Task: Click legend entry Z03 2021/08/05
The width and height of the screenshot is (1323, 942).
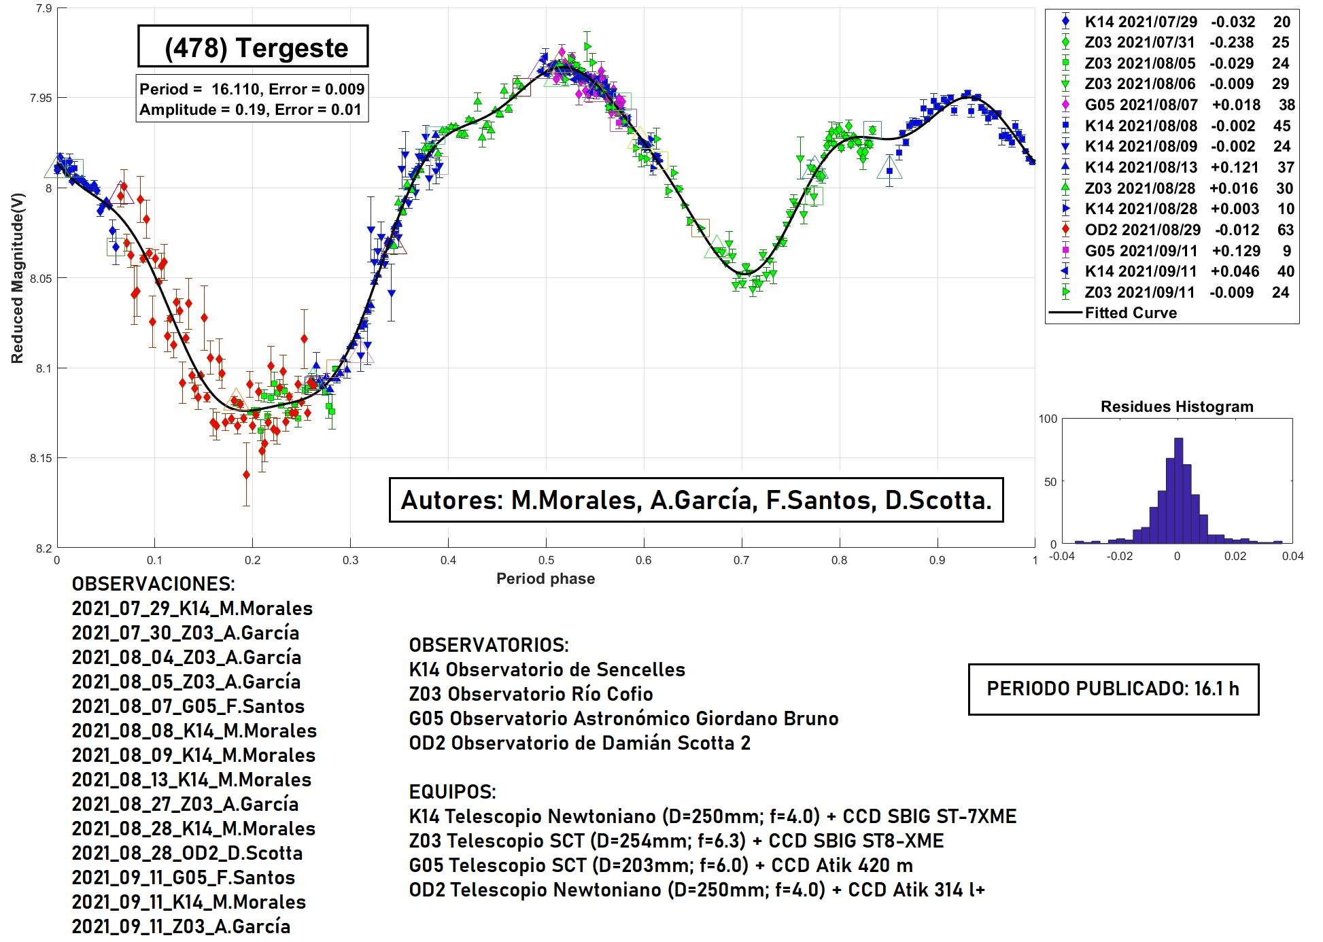Action: 1173,63
